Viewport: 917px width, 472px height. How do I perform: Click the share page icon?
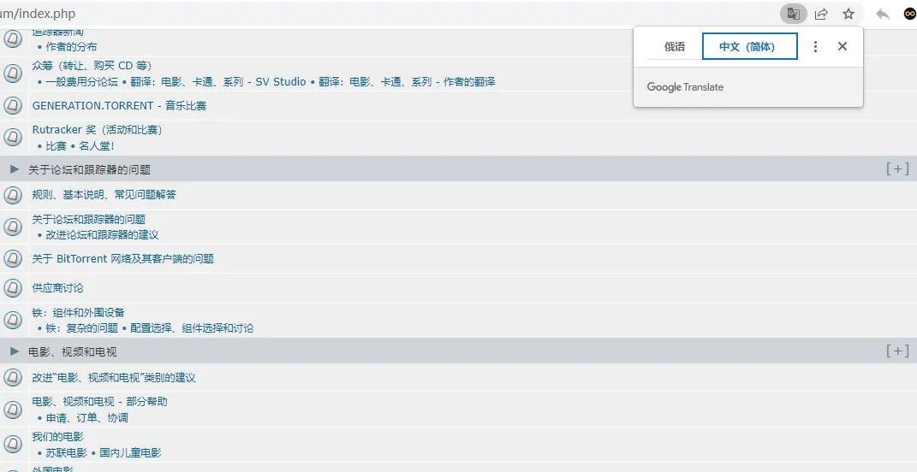(821, 14)
